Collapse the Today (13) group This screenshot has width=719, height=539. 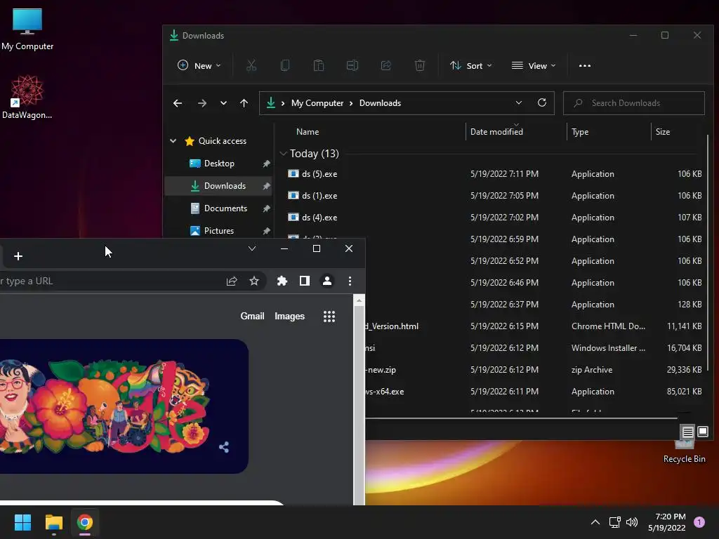[x=284, y=154]
